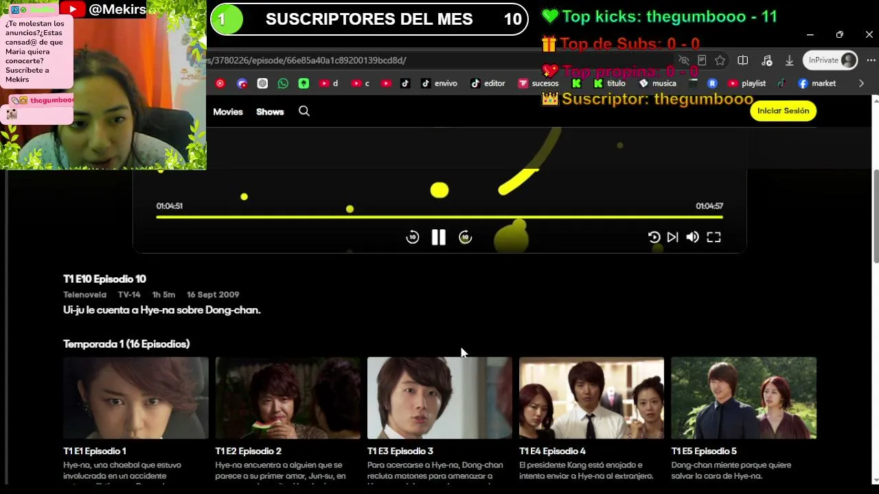Click the '1h 5m' duration label
Screen dimensions: 879x494
click(163, 295)
